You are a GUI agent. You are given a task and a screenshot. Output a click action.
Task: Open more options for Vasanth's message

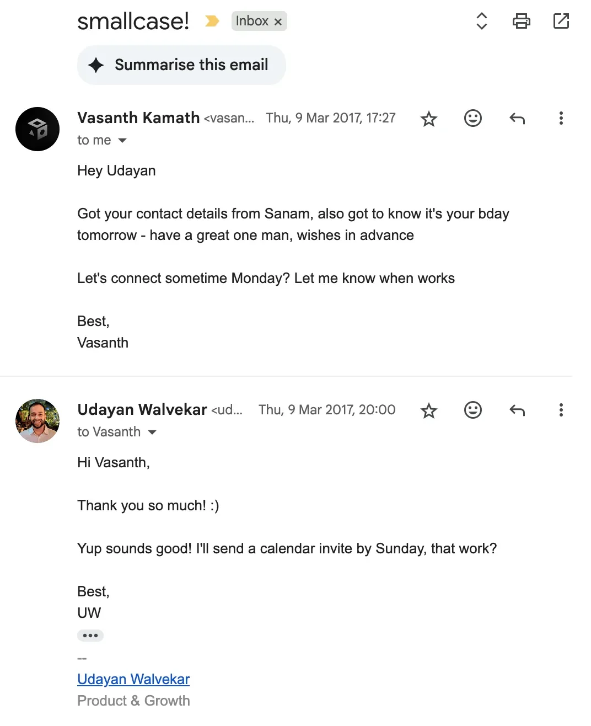point(561,118)
